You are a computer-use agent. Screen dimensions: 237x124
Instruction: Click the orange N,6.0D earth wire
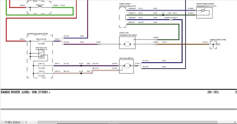(183, 44)
